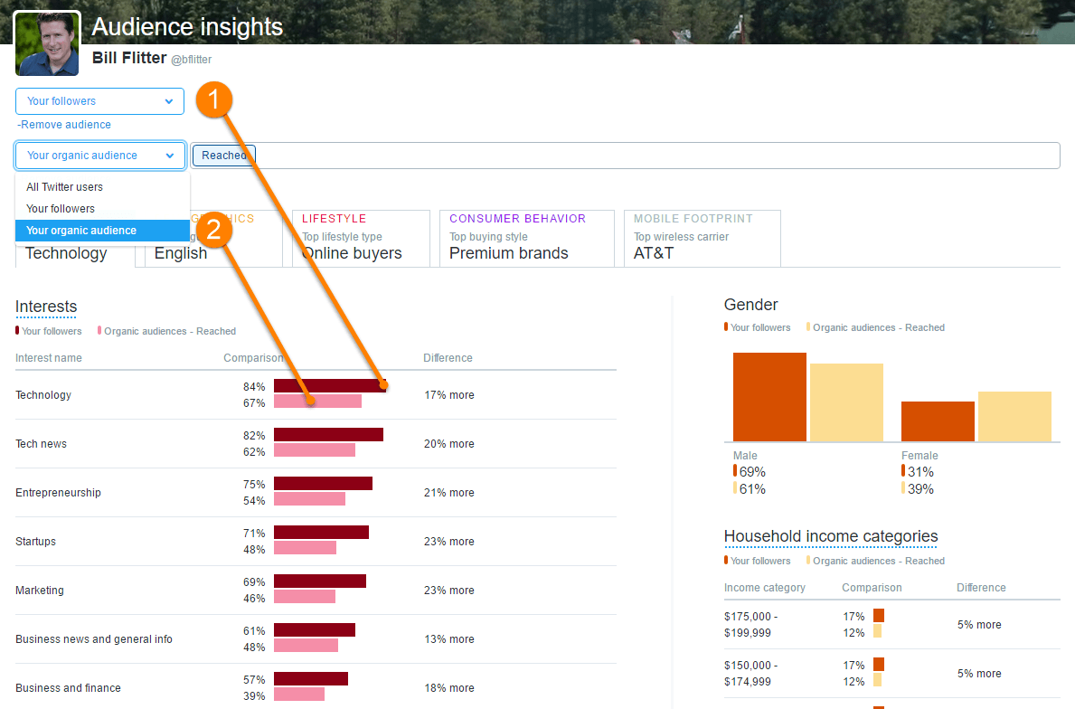Viewport: 1075px width, 709px height.
Task: Select the Lifestyle summary card
Action: (360, 238)
